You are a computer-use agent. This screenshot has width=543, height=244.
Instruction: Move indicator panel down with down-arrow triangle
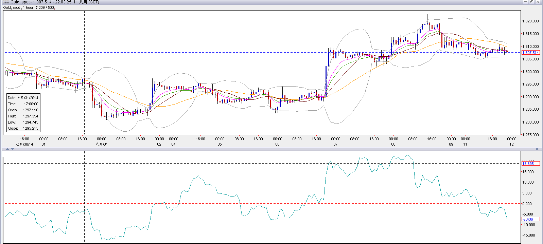coord(13,149)
